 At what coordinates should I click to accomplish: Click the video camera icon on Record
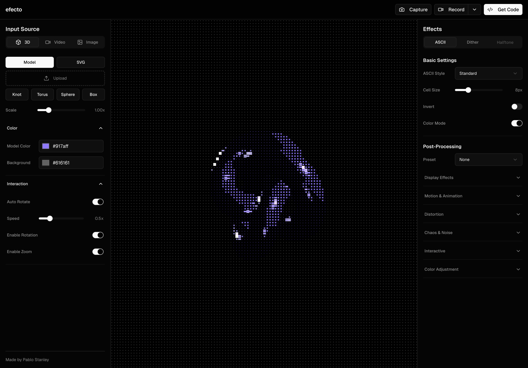click(x=441, y=10)
